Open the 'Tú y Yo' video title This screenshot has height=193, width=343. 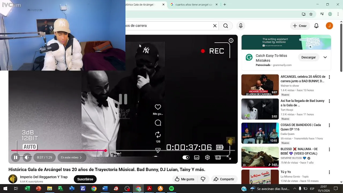[x=286, y=172]
